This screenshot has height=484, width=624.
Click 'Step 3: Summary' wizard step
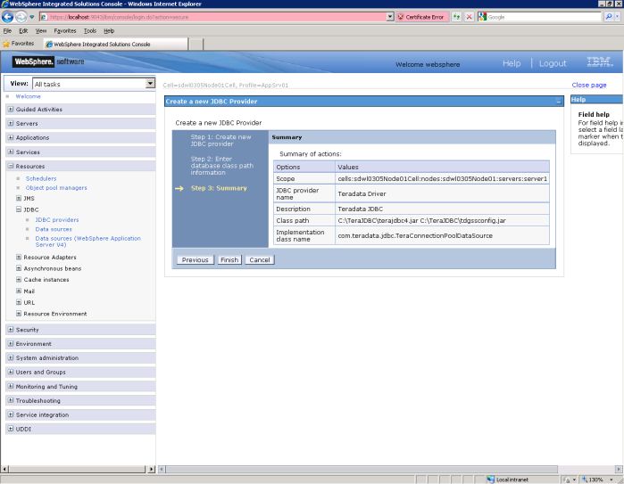point(219,188)
